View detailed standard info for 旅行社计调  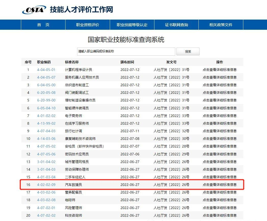pos(219,131)
